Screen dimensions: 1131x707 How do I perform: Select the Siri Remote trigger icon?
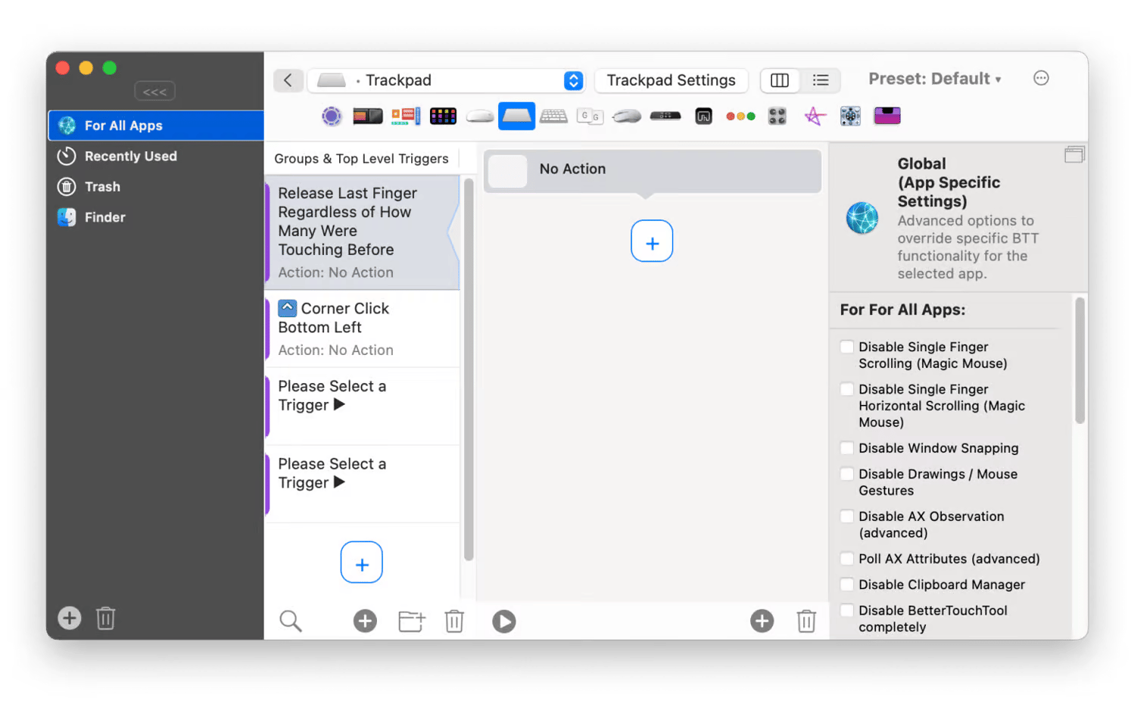[x=665, y=117]
